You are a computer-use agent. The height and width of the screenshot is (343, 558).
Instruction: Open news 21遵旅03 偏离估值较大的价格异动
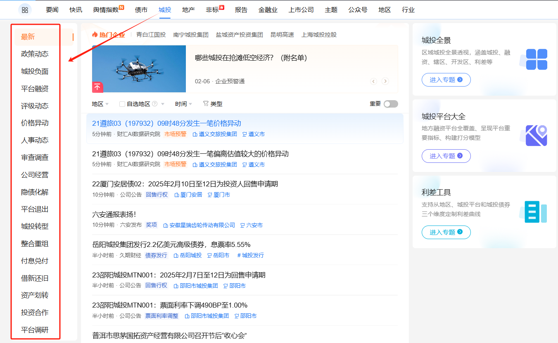(x=190, y=154)
